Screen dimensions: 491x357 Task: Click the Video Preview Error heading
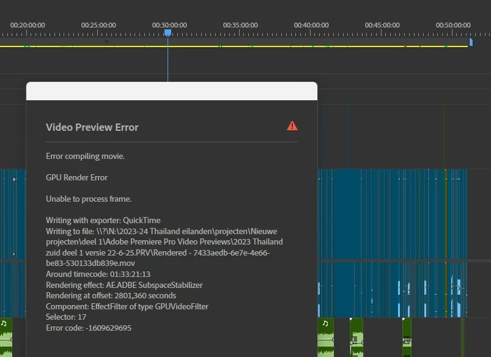[x=92, y=127]
